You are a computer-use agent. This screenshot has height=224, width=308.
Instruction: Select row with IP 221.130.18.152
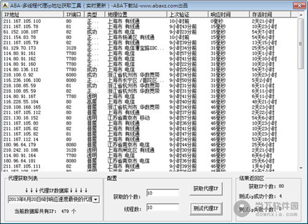tap(150, 118)
